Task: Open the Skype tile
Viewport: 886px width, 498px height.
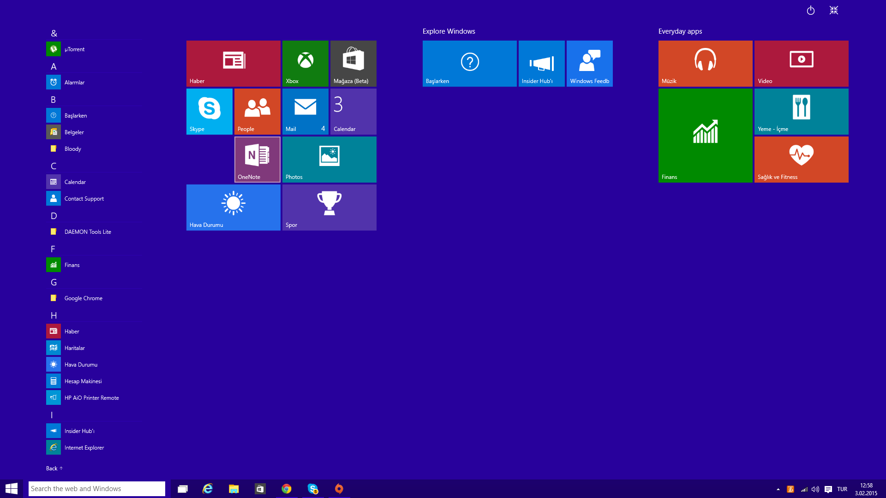Action: [x=210, y=112]
